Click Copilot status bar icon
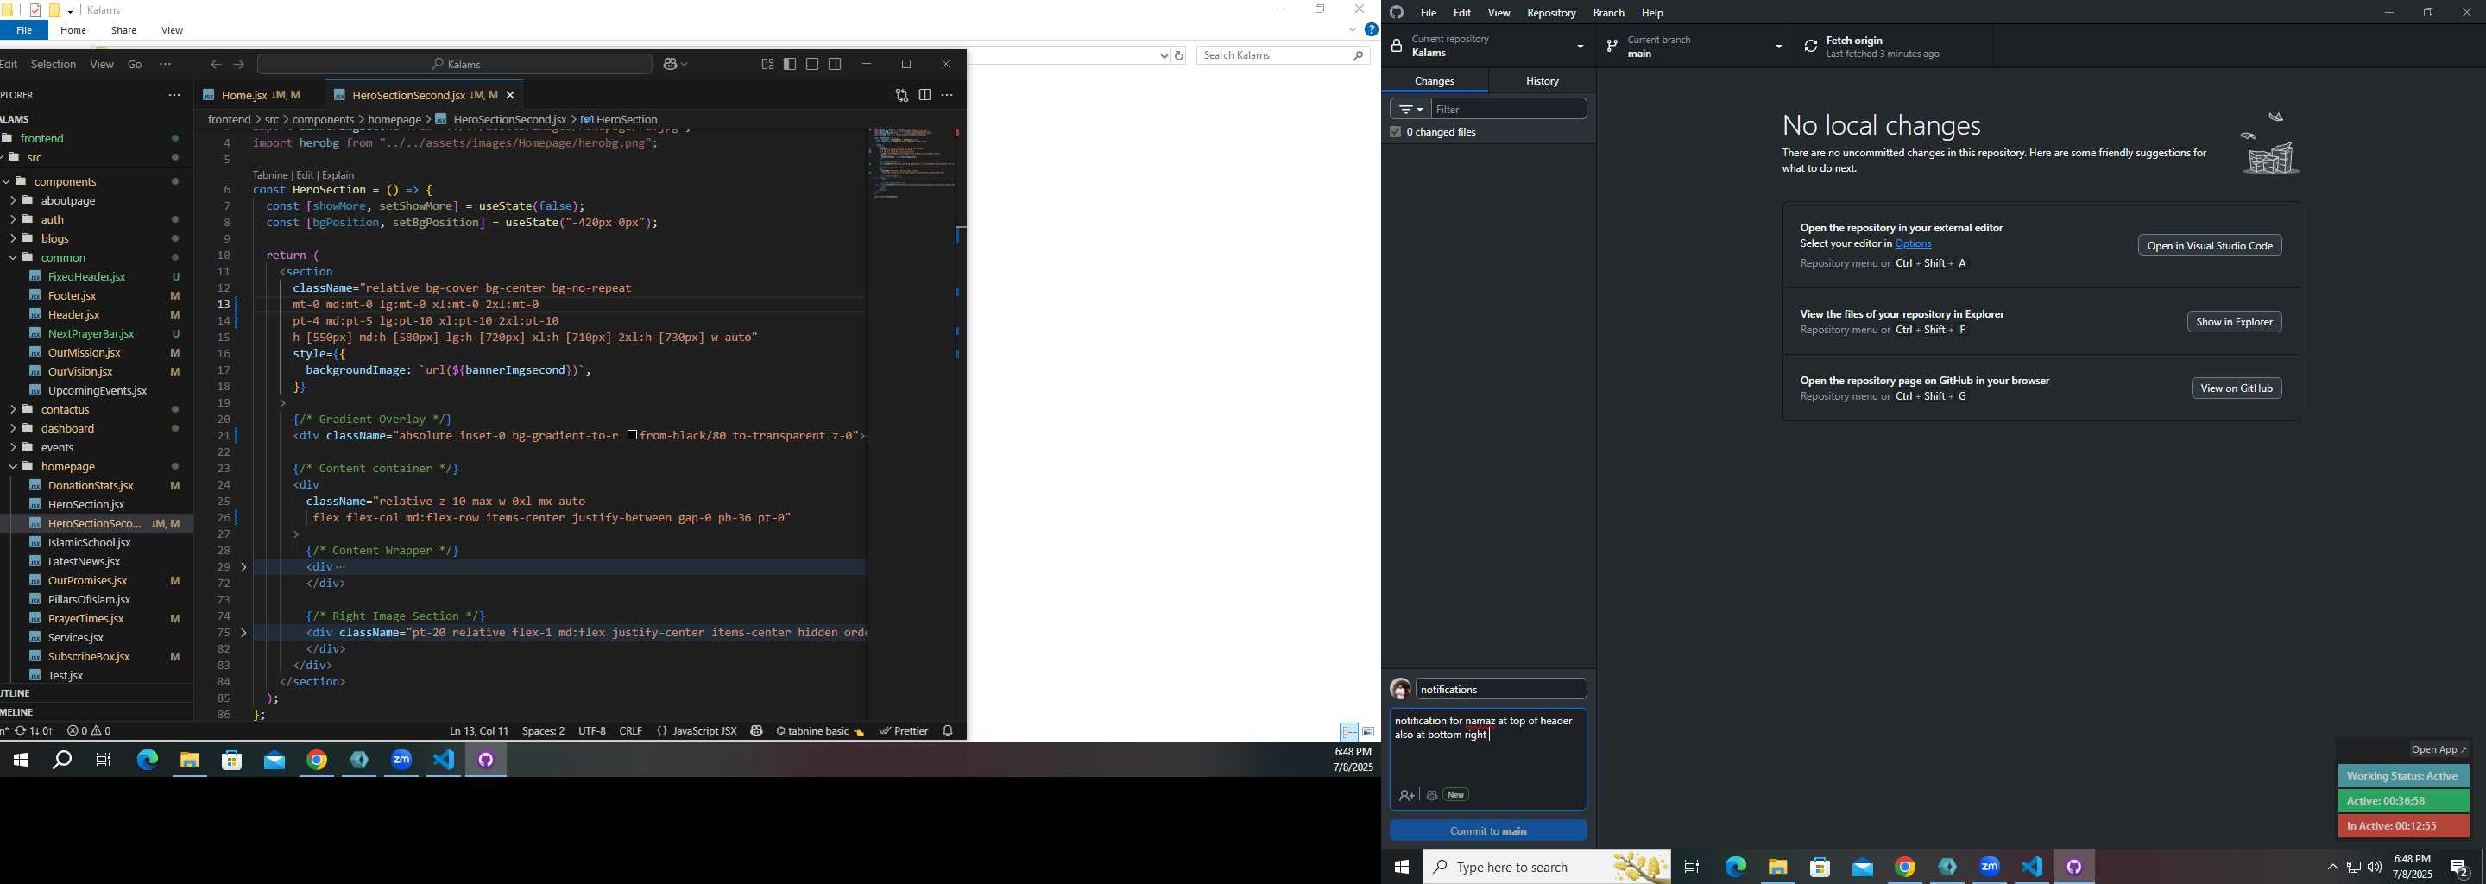 757,731
